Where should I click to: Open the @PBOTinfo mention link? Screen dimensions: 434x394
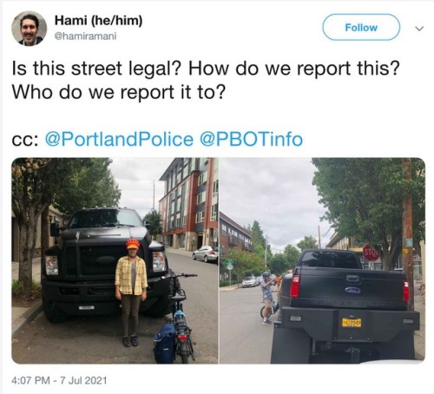coord(251,140)
